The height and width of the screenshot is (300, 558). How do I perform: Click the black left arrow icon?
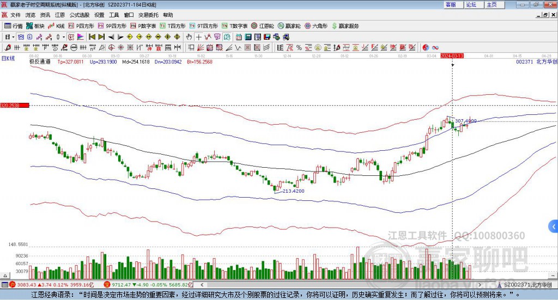(111, 37)
